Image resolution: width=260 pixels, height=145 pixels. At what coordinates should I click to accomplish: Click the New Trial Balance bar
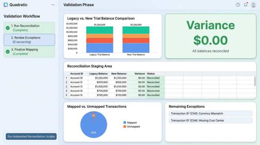(x=136, y=40)
